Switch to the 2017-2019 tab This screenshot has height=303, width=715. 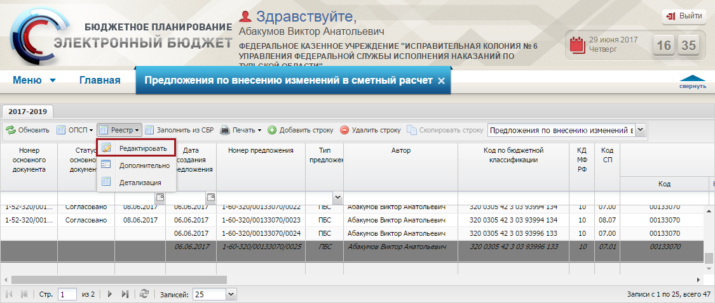pos(27,111)
